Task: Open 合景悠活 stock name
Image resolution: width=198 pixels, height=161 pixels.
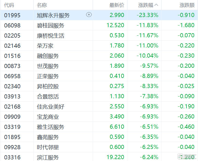Action: (48, 96)
